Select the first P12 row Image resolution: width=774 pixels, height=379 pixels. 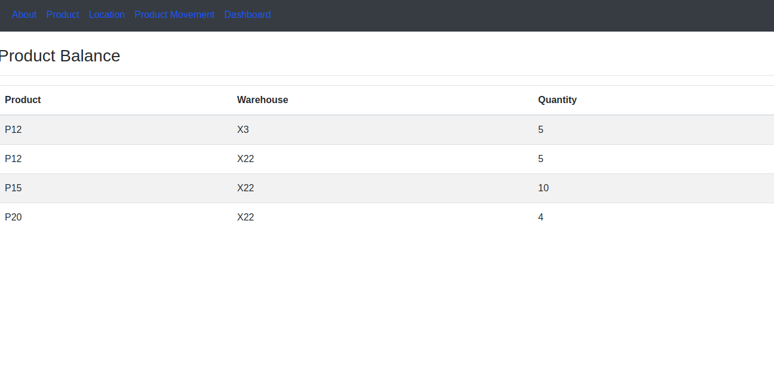tap(13, 129)
